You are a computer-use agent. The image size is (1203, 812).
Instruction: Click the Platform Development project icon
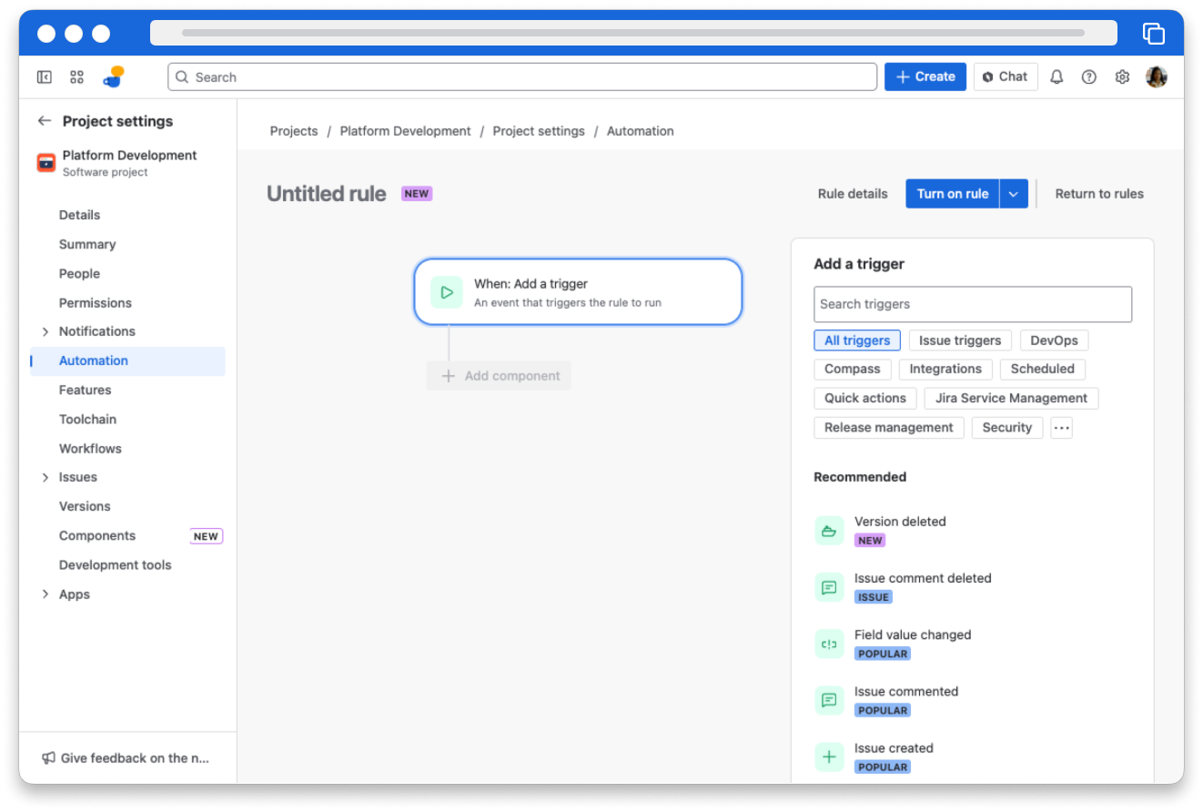coord(45,163)
